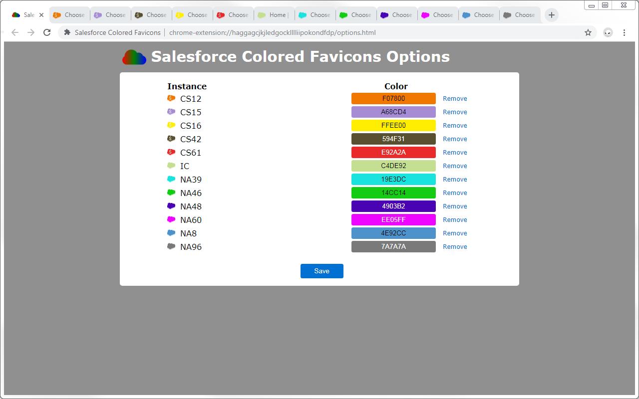Click the browser back arrow
This screenshot has width=639, height=399.
(x=14, y=32)
